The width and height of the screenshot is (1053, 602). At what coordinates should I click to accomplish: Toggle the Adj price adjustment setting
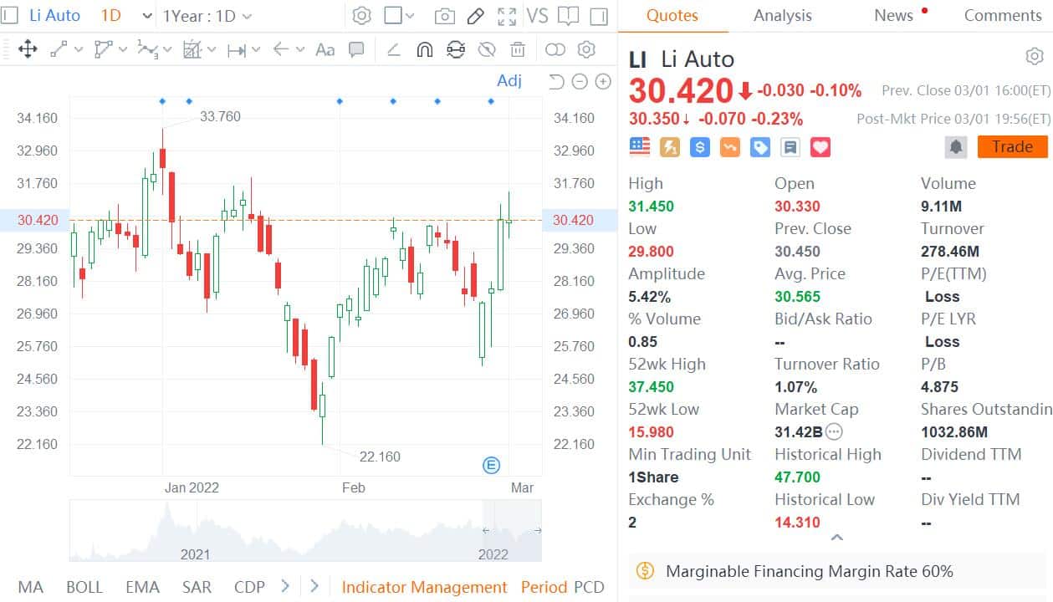pyautogui.click(x=509, y=80)
